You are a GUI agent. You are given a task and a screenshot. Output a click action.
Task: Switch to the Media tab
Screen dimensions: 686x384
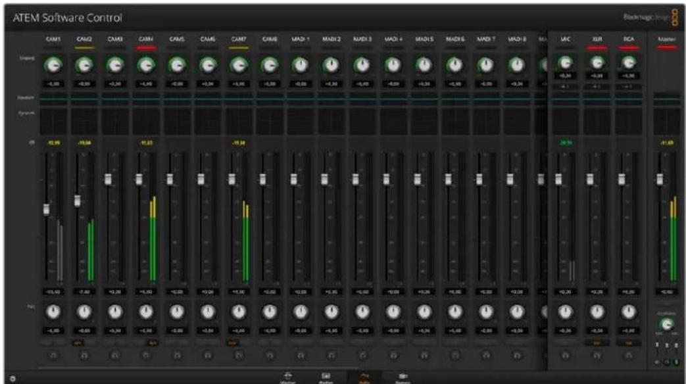pyautogui.click(x=326, y=378)
